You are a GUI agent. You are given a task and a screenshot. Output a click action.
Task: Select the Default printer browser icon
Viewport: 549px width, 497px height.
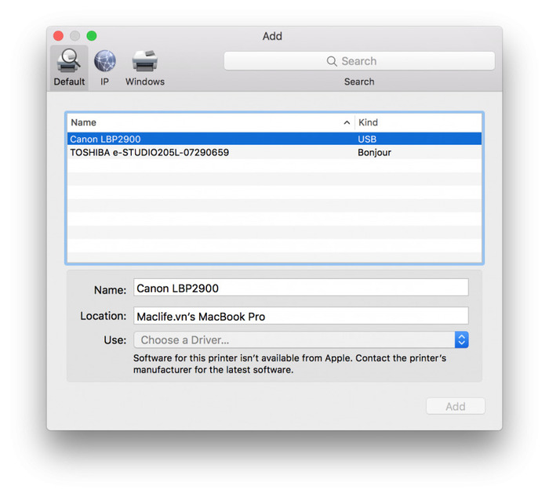[x=69, y=67]
